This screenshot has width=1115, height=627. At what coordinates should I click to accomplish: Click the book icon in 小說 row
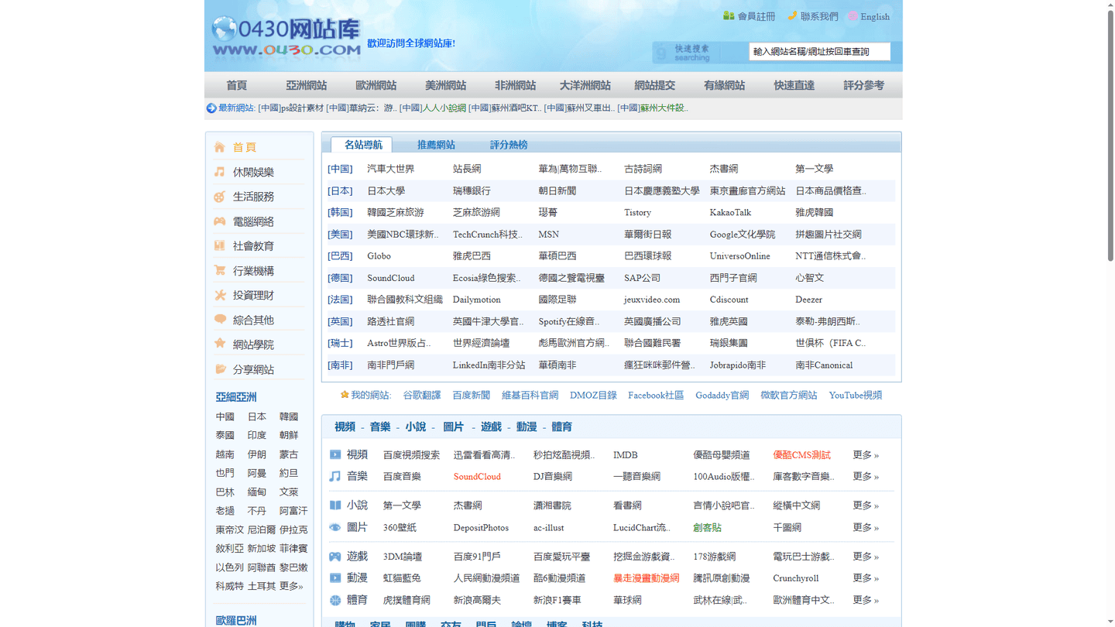(x=335, y=505)
